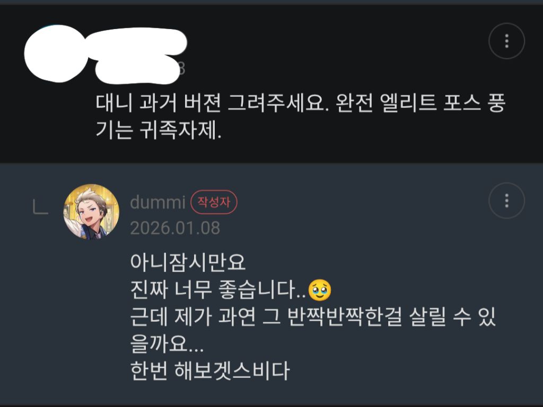
Task: Open three-dot menu on dummi's reply
Action: coord(506,201)
